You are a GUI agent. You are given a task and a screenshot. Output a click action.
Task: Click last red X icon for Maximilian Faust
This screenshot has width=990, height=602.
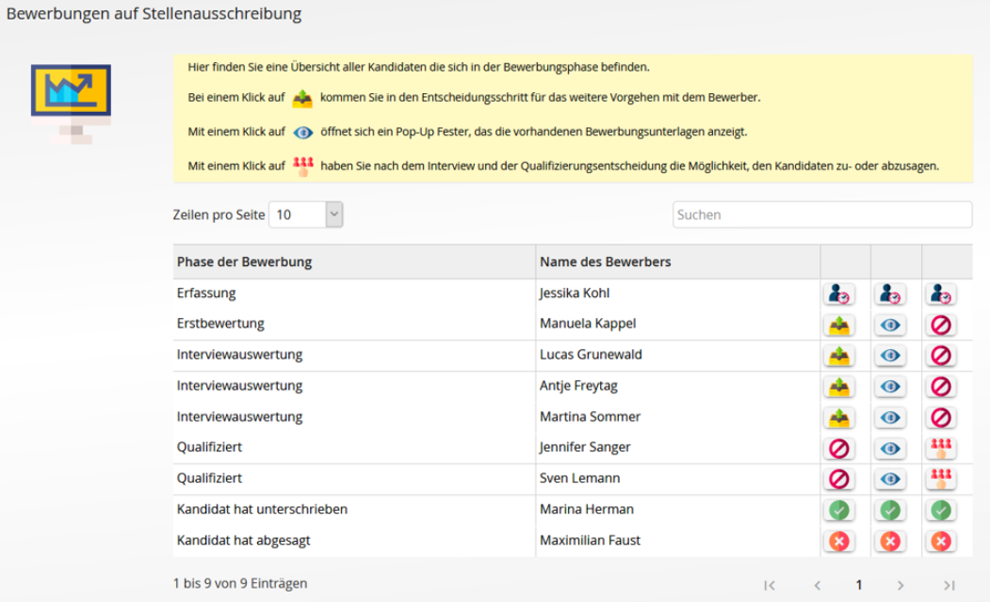point(940,541)
